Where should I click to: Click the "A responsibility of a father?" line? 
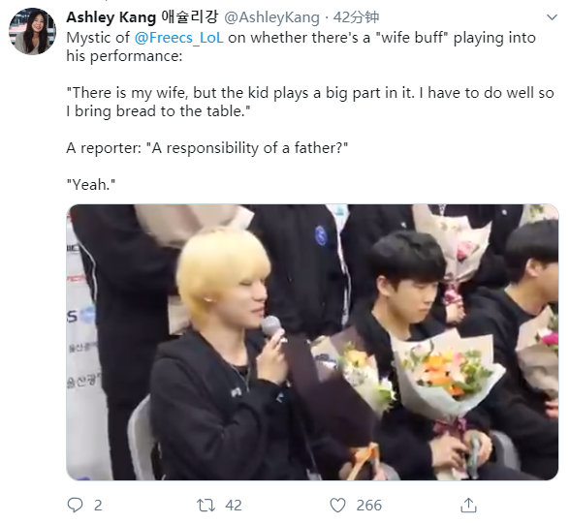coord(207,148)
